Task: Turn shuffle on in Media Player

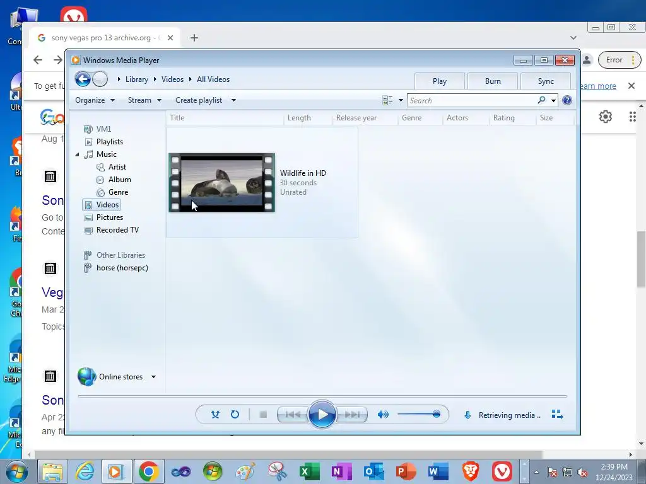Action: (x=215, y=415)
